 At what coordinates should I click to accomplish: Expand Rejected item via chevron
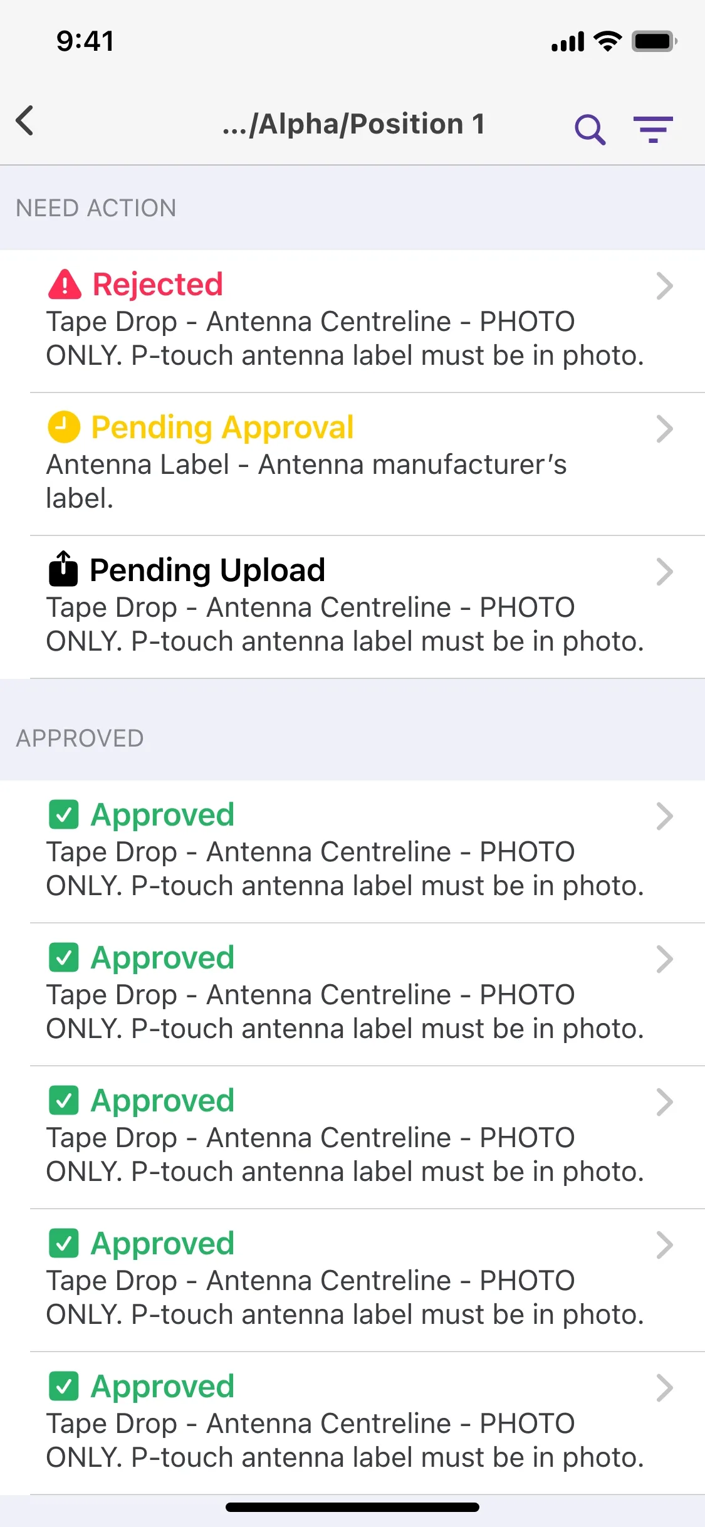coord(665,286)
